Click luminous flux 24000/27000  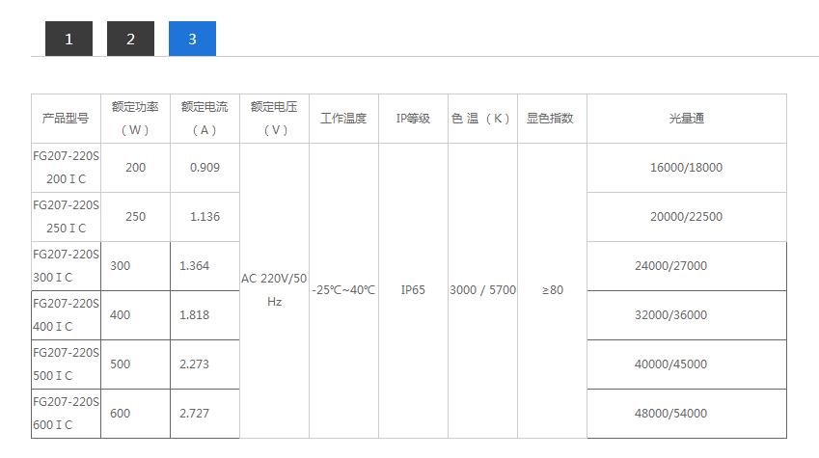(671, 266)
